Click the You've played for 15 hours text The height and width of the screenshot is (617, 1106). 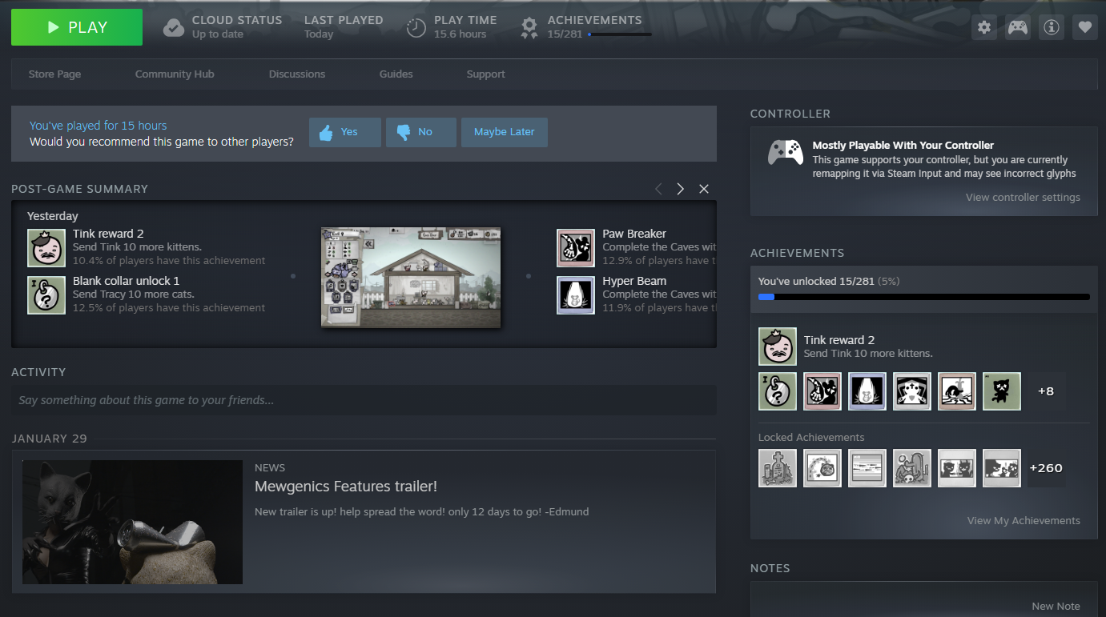99,126
